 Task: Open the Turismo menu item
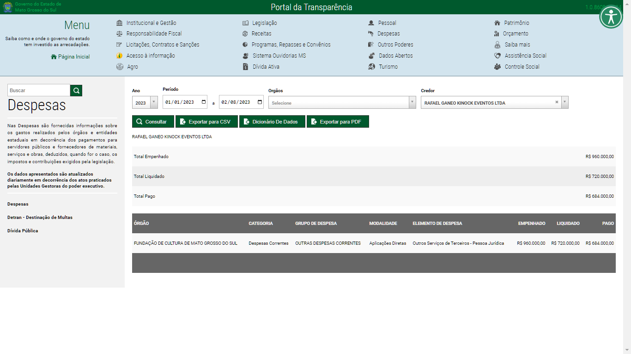coord(388,67)
